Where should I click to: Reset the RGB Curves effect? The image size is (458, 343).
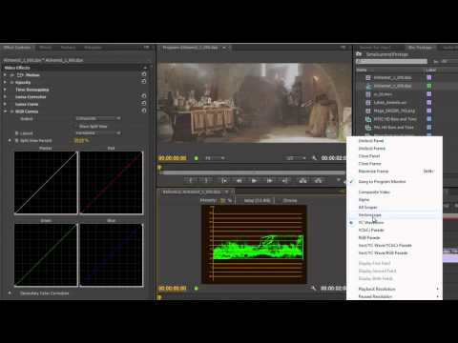(x=144, y=111)
